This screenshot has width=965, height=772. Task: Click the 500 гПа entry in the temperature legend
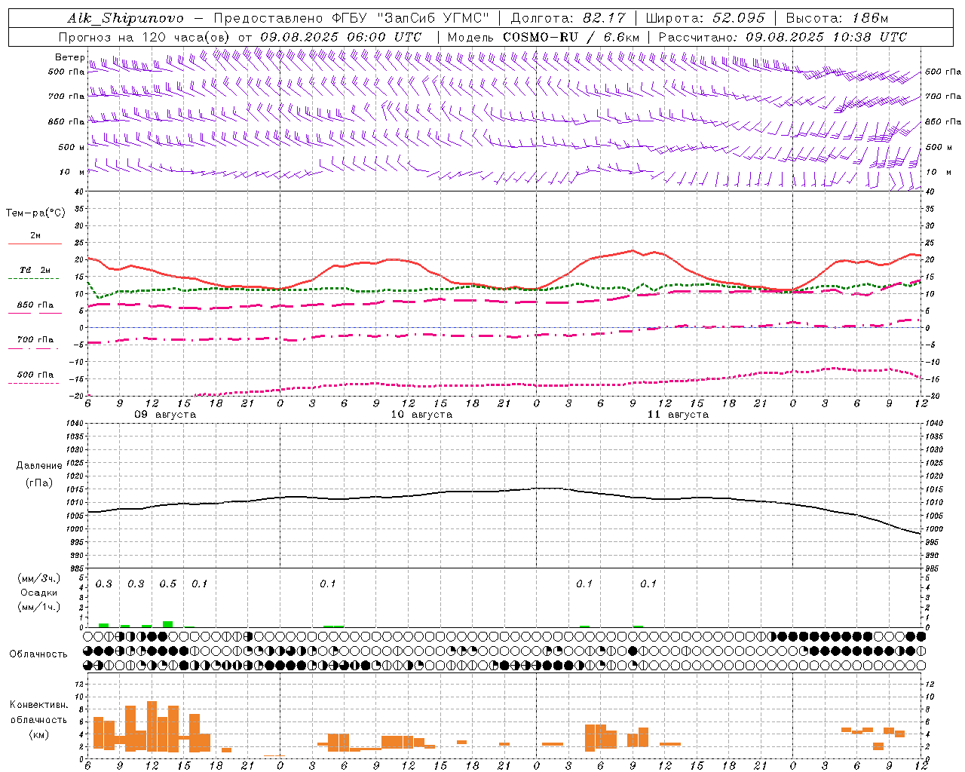coord(35,375)
